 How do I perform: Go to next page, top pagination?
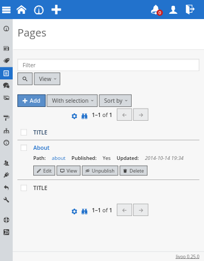click(141, 115)
